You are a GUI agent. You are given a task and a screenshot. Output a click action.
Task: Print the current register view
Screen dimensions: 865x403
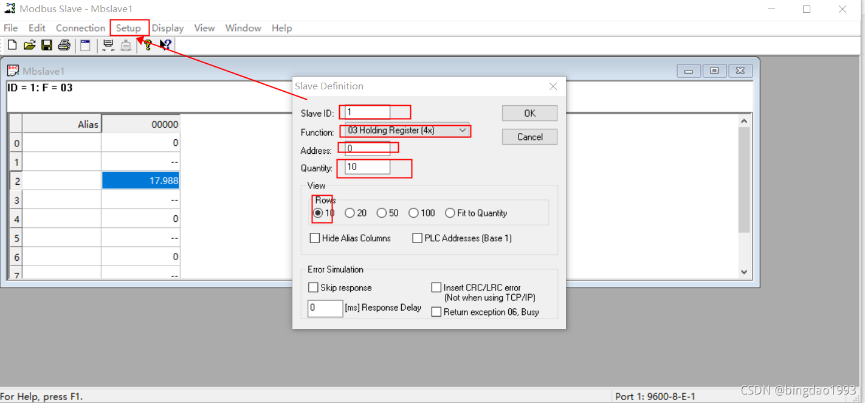pos(64,44)
